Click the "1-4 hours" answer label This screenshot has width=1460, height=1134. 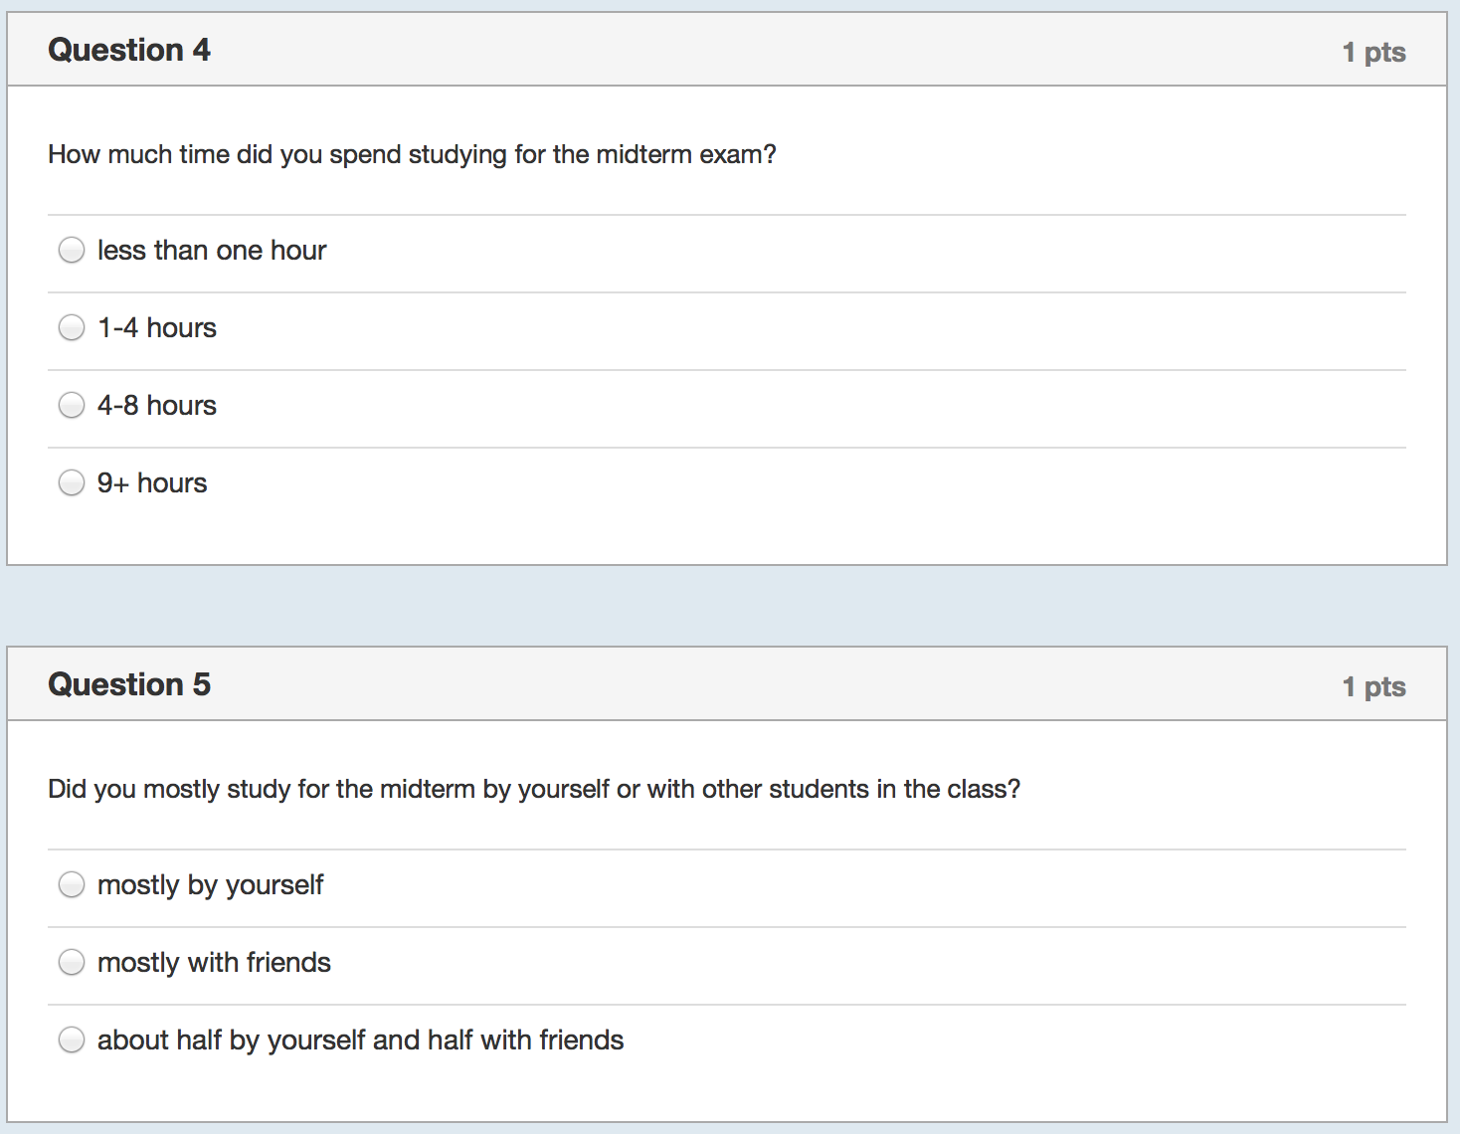point(157,328)
